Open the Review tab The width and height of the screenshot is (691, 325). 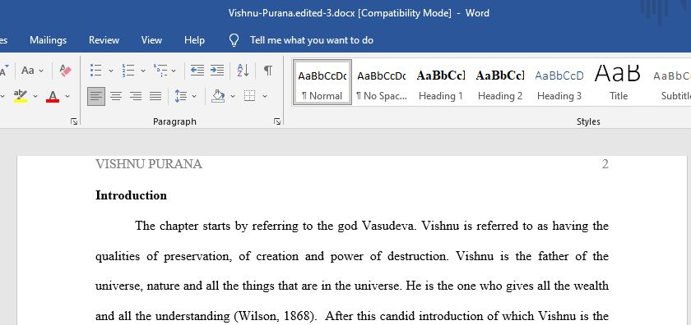tap(104, 40)
